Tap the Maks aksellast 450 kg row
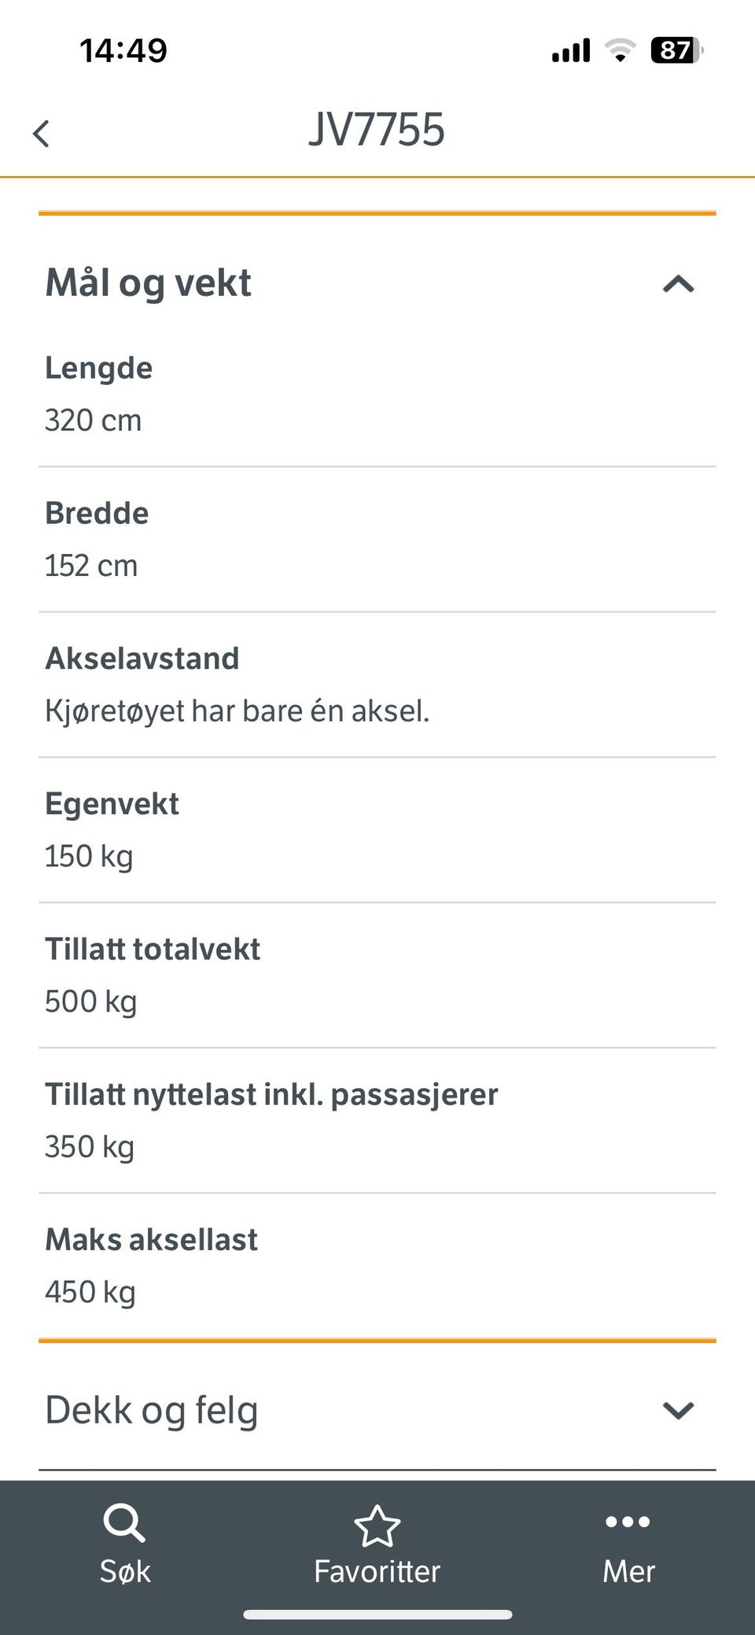The image size is (755, 1635). (377, 1266)
